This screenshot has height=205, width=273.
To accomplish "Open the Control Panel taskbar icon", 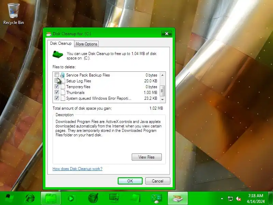I will 156,199.
